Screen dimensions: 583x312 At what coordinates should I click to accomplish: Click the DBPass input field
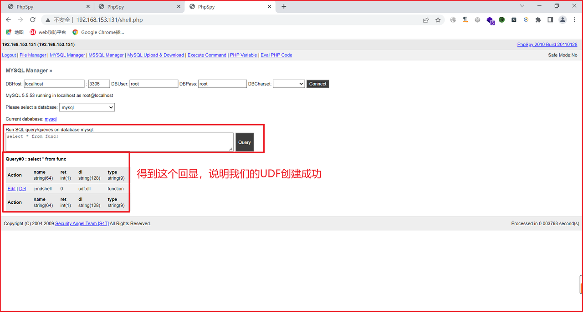click(x=222, y=84)
